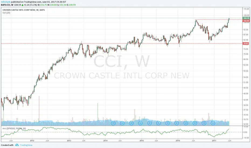Click the green 104.59 current price label

point(246,18)
